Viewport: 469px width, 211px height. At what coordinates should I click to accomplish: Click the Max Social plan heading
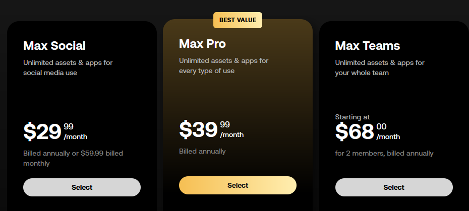[x=54, y=46]
